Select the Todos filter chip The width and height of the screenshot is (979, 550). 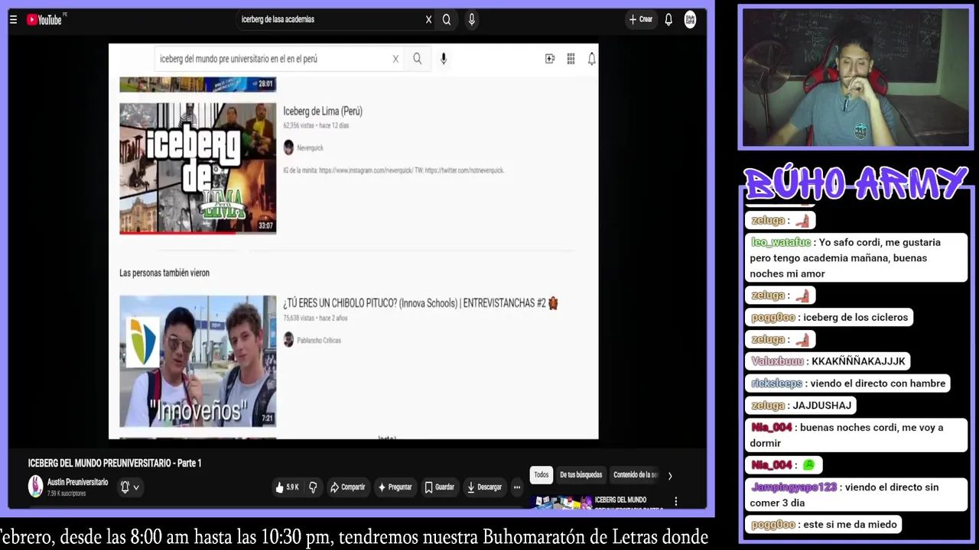tap(542, 475)
